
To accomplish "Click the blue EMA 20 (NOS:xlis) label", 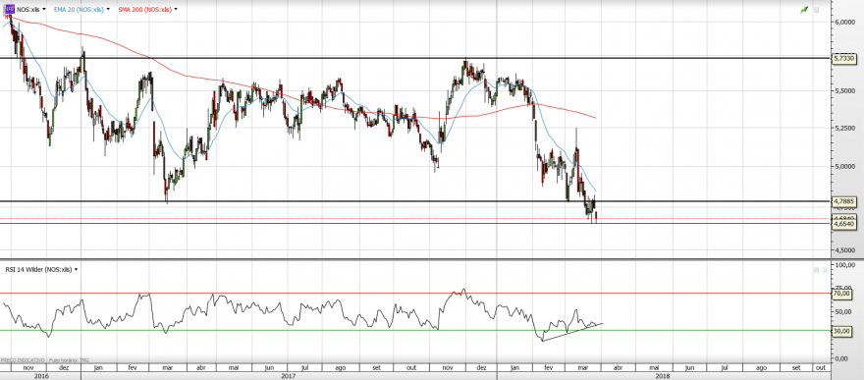I will tap(80, 10).
